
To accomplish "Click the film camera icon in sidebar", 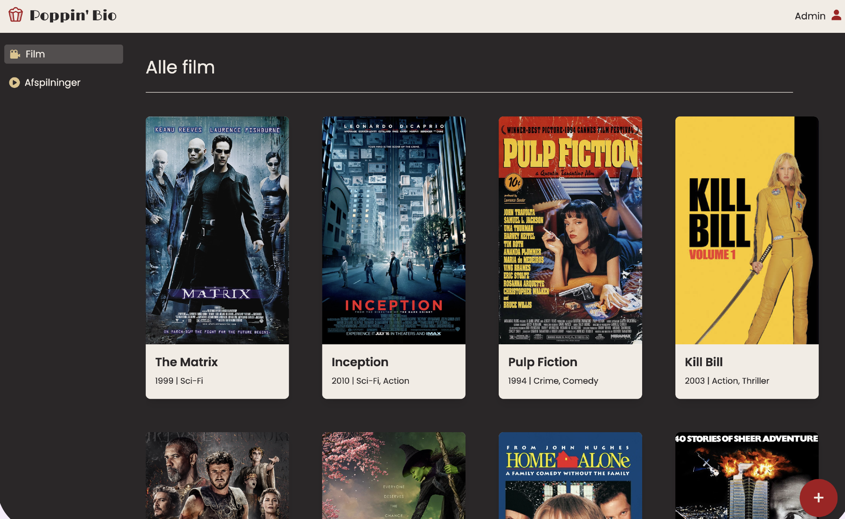I will (x=15, y=54).
